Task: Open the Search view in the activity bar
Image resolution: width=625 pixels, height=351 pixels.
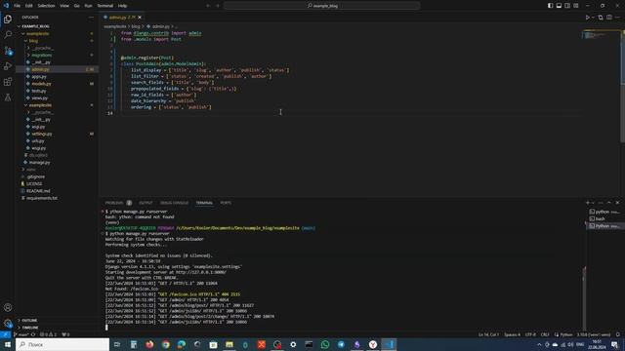Action: (x=8, y=35)
